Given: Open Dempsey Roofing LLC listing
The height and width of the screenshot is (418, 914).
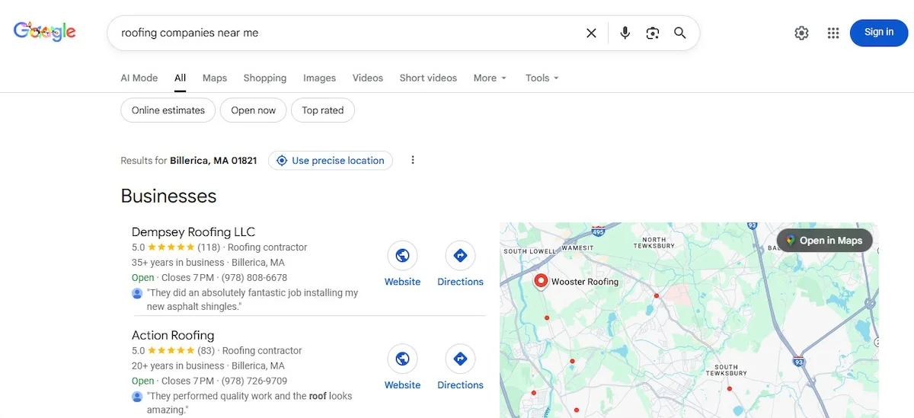Looking at the screenshot, I should 193,231.
